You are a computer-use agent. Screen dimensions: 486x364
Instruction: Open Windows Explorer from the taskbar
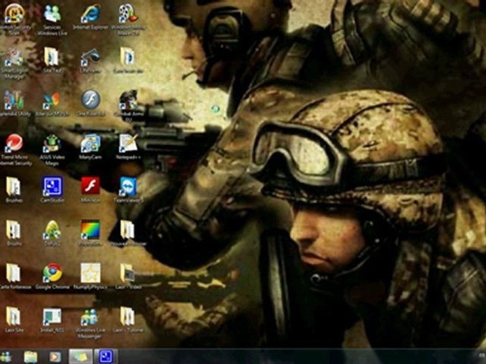point(31,357)
